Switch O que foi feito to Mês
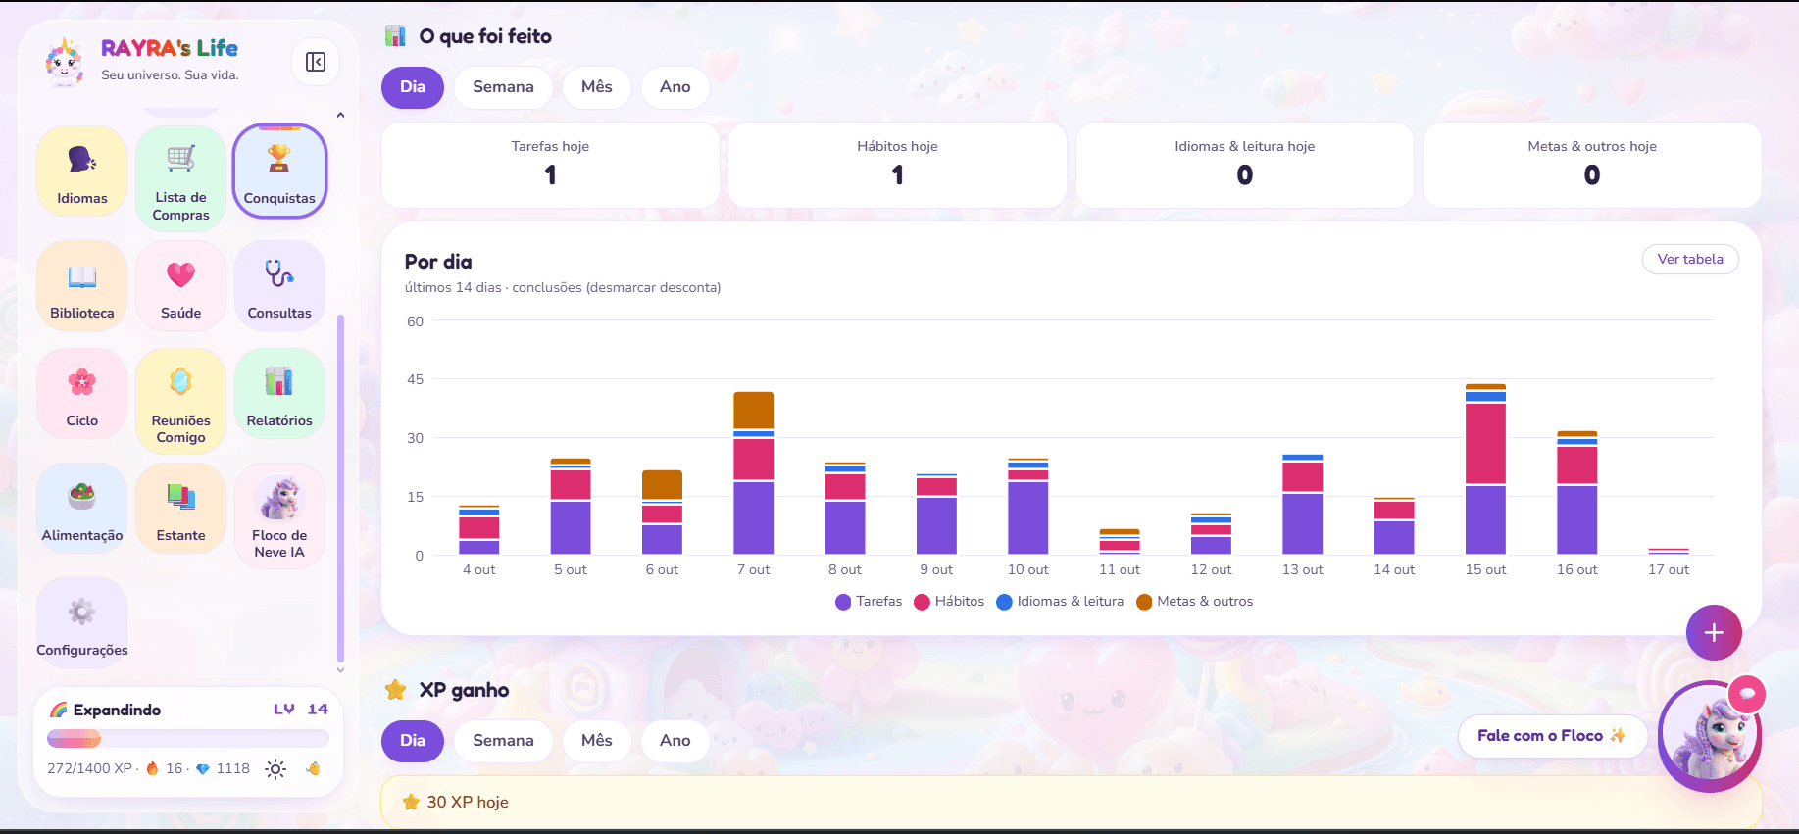The image size is (1799, 834). 597,87
